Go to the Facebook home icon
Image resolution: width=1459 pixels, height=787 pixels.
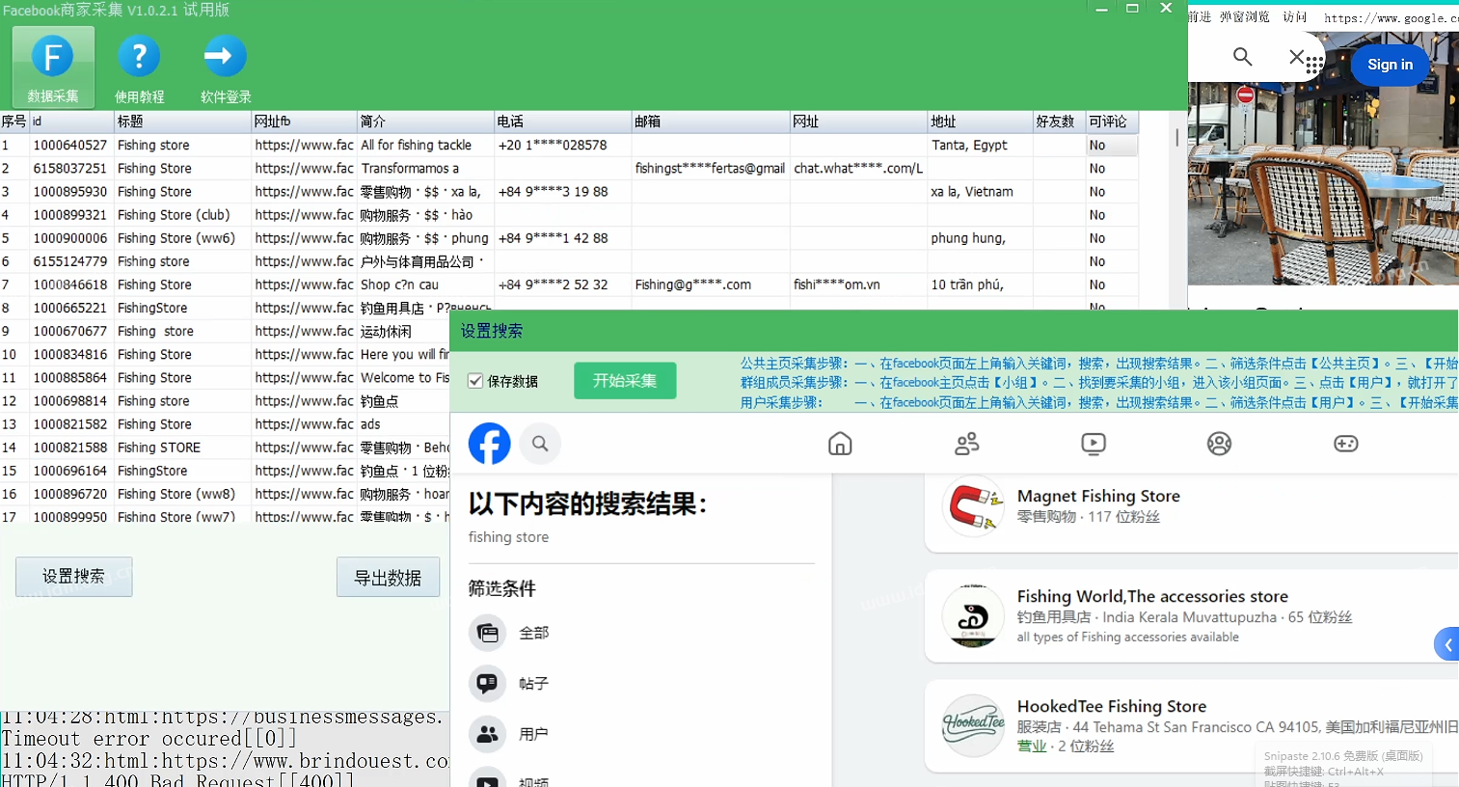pyautogui.click(x=840, y=444)
